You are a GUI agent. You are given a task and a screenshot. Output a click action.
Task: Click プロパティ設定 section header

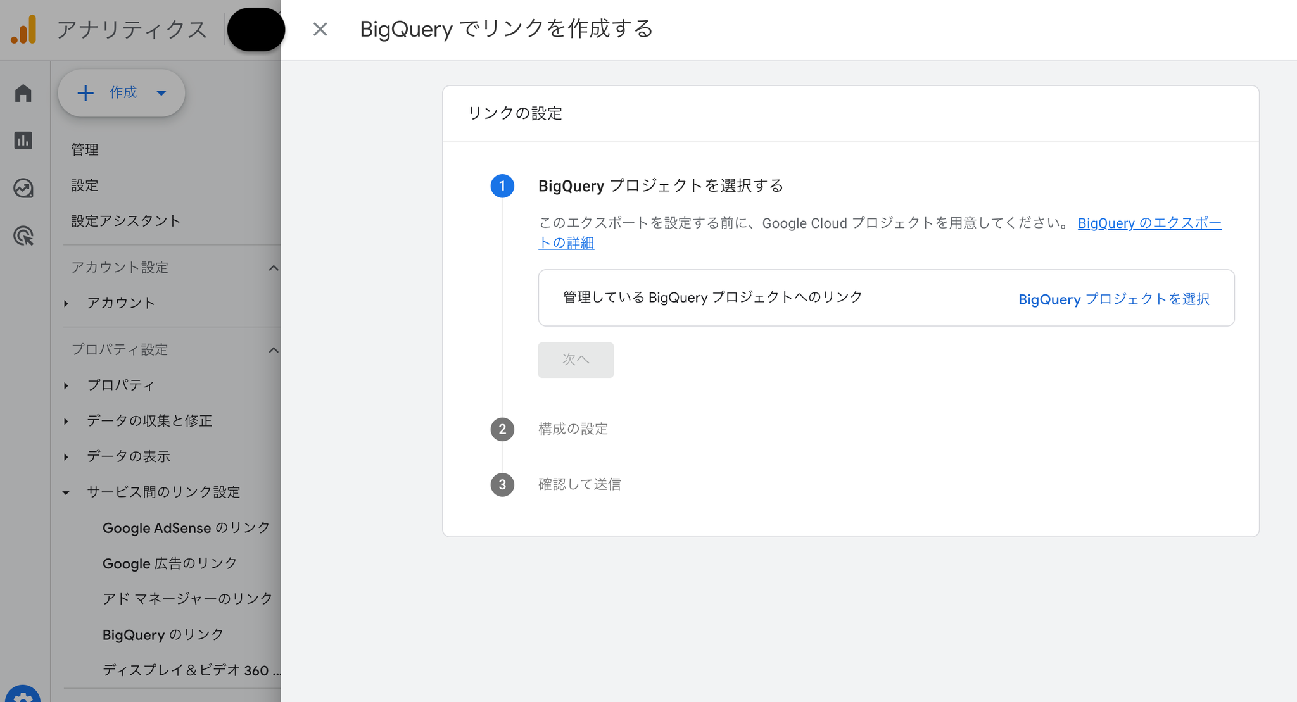pos(120,349)
